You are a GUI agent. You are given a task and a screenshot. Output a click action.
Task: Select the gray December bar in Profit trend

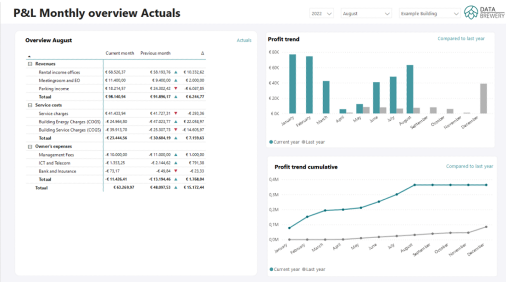[x=483, y=99]
